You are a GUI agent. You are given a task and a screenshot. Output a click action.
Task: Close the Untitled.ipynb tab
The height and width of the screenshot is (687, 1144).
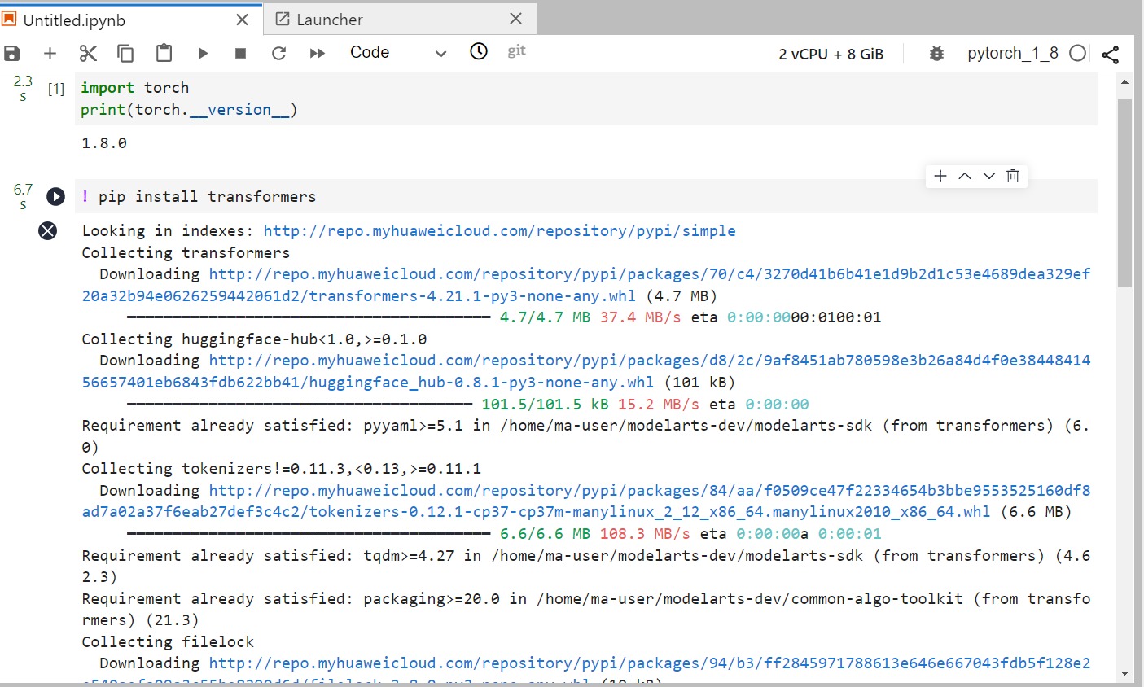[x=242, y=20]
